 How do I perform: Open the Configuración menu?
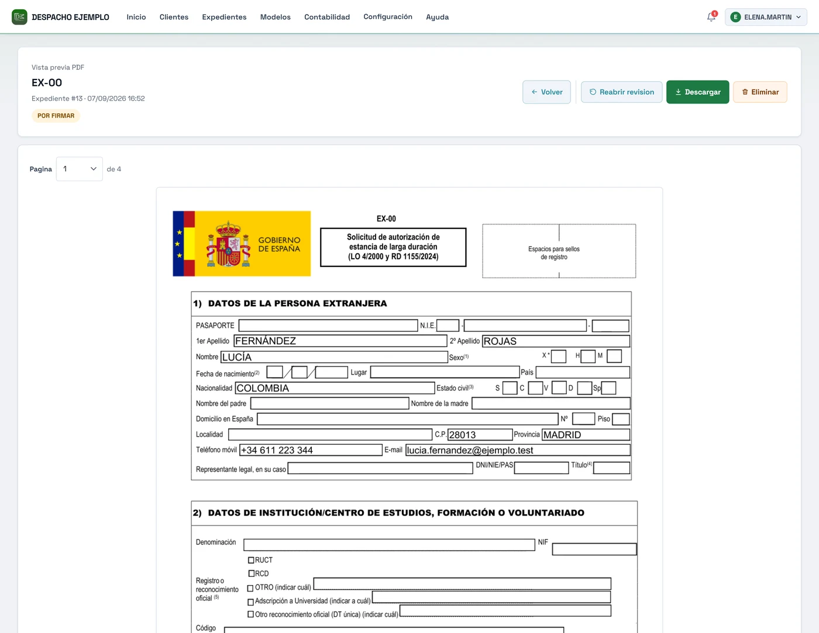click(x=388, y=17)
